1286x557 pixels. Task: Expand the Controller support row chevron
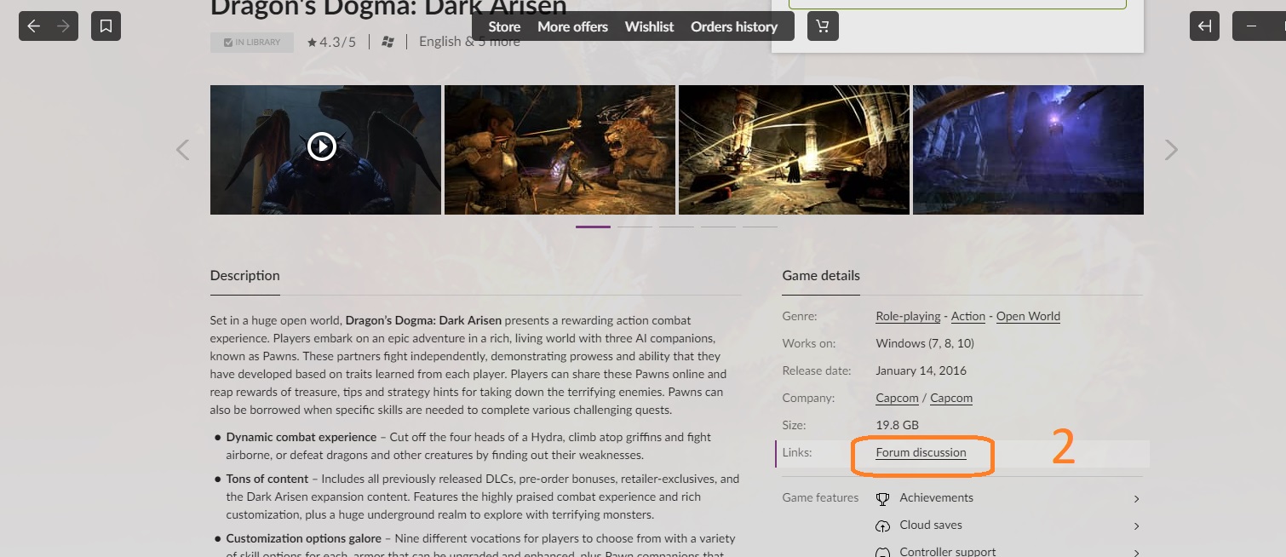(x=1137, y=553)
